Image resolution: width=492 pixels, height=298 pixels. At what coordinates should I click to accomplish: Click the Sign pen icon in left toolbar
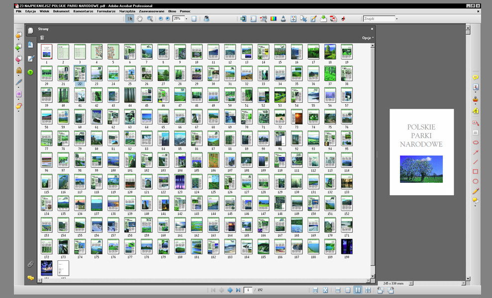[19, 82]
